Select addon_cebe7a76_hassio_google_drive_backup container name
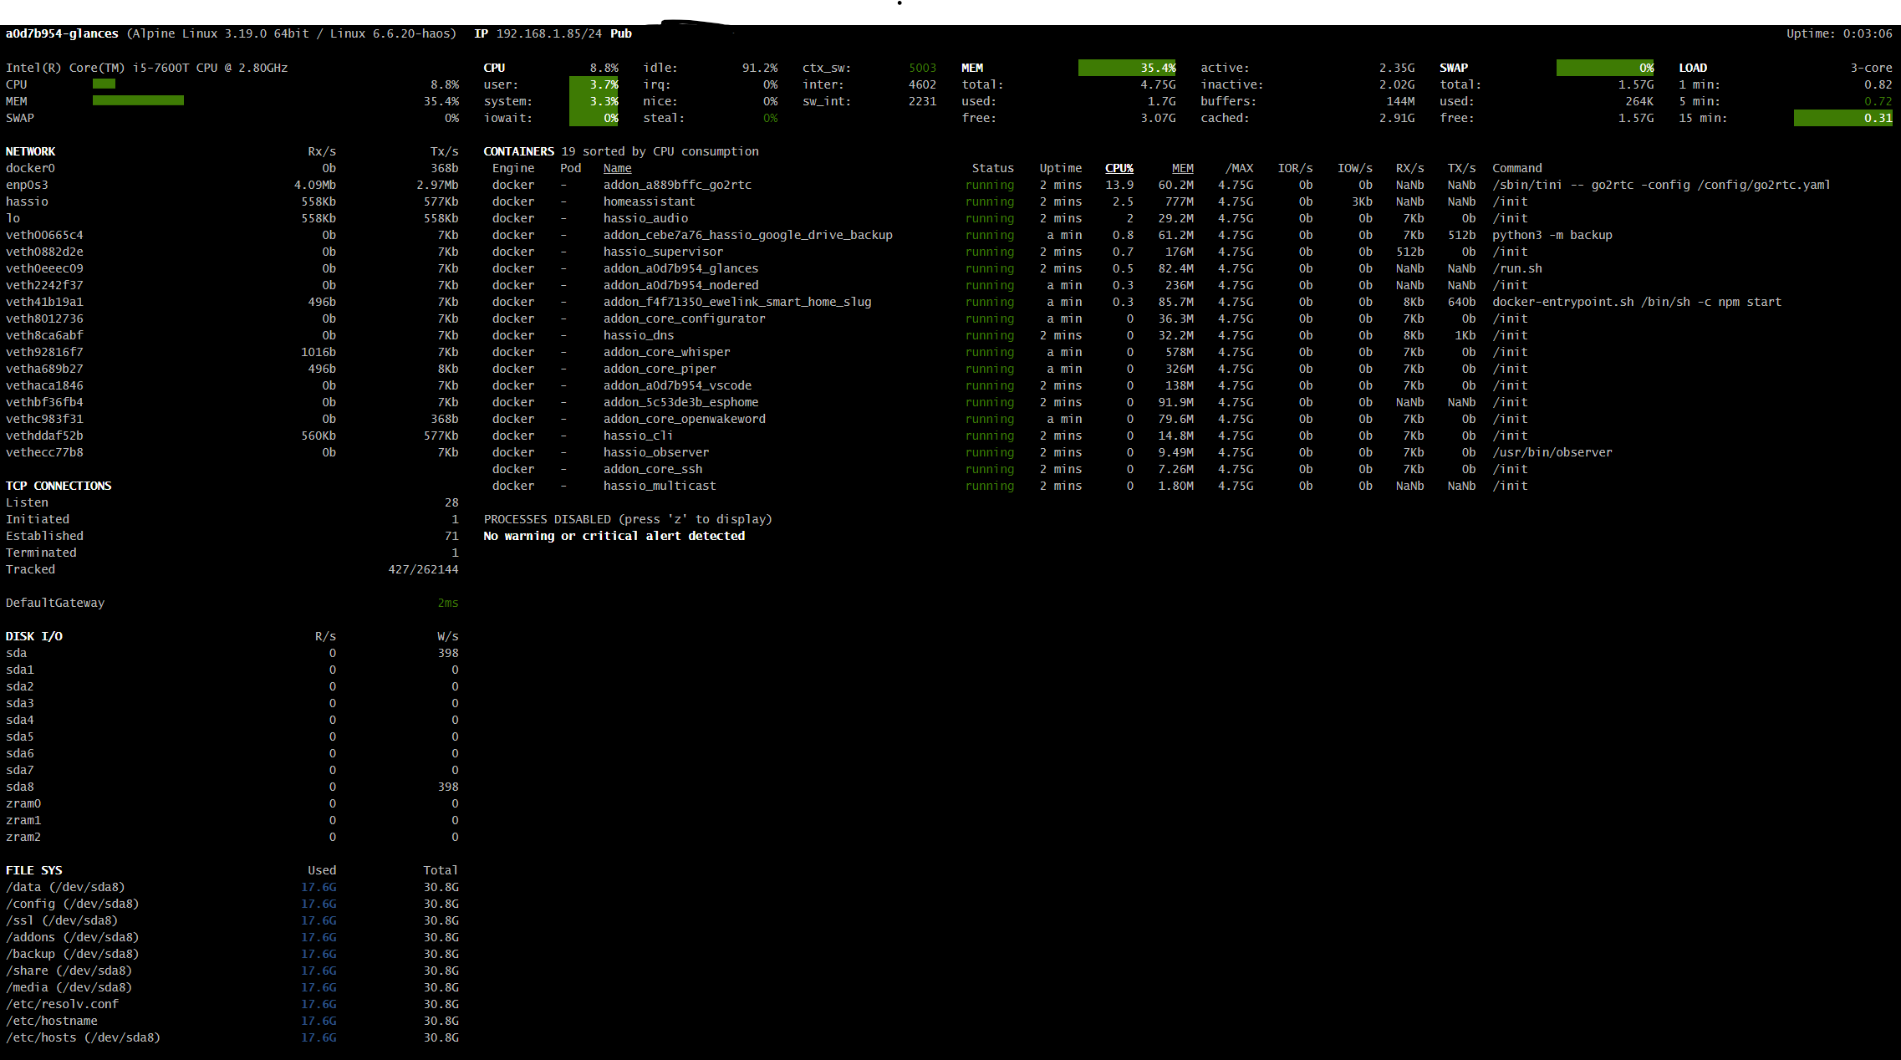 pyautogui.click(x=747, y=235)
